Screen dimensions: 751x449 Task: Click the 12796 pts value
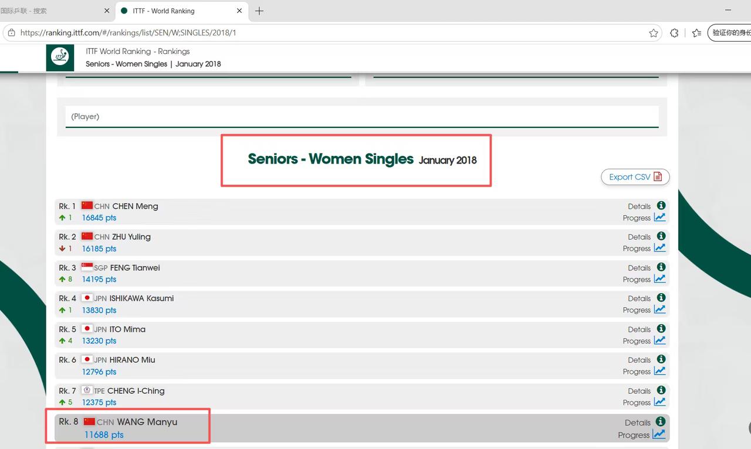pyautogui.click(x=99, y=372)
